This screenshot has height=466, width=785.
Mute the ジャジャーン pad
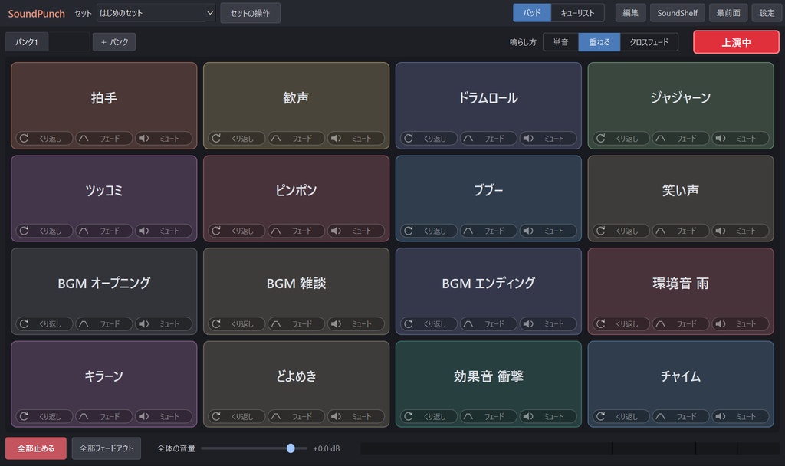741,138
